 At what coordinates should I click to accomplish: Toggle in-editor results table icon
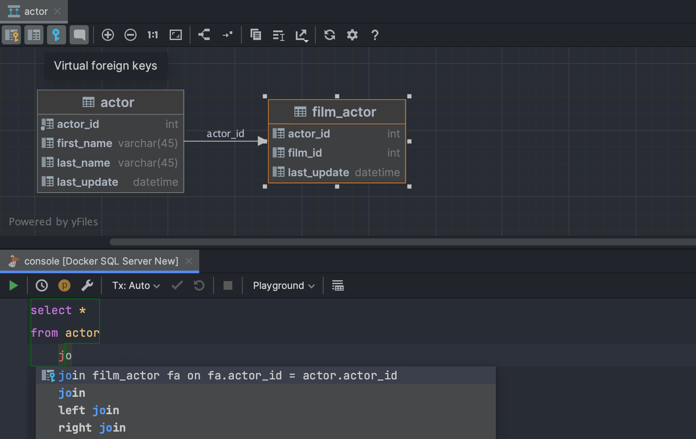click(338, 285)
